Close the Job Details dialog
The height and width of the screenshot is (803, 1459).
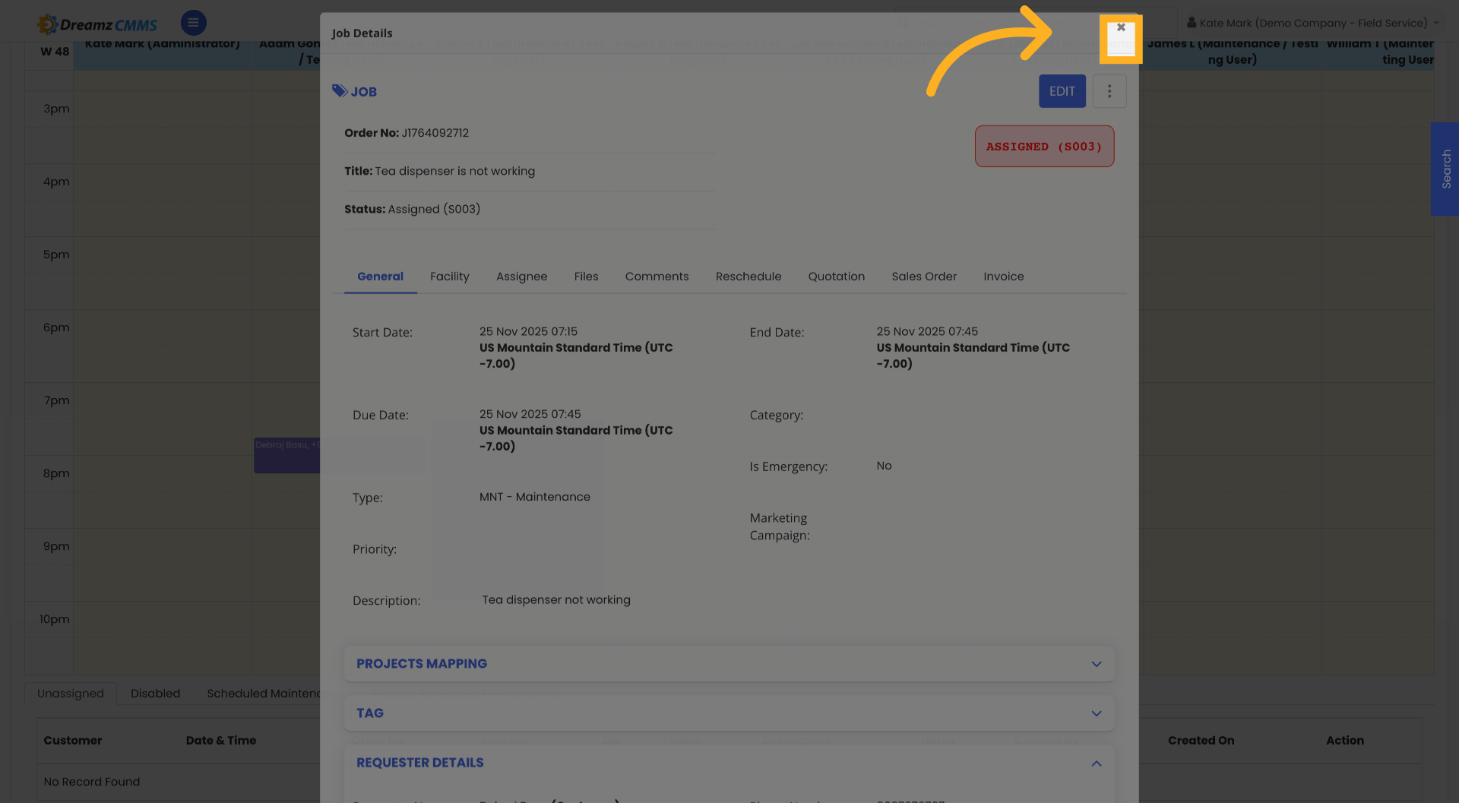tap(1121, 26)
